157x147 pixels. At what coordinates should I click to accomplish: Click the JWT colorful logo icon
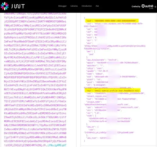(x=5, y=6)
